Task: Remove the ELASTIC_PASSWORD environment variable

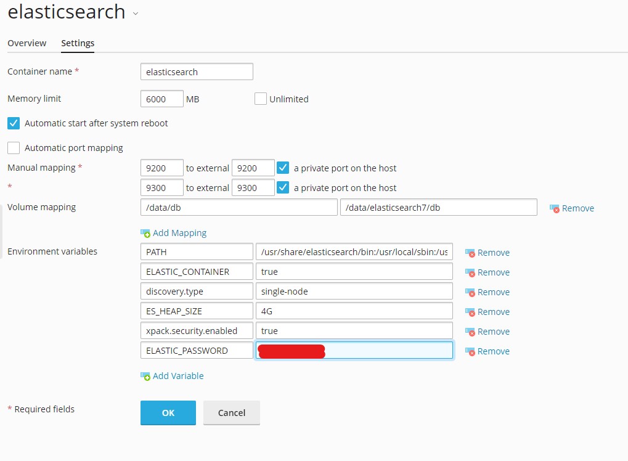Action: (487, 351)
